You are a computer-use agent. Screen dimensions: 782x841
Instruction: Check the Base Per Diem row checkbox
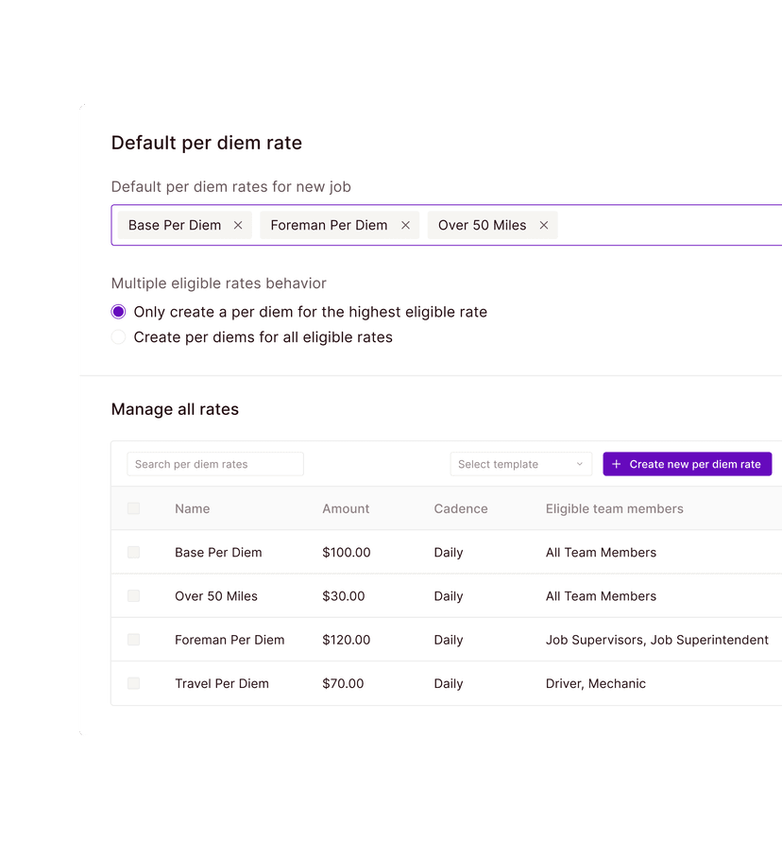pyautogui.click(x=133, y=552)
